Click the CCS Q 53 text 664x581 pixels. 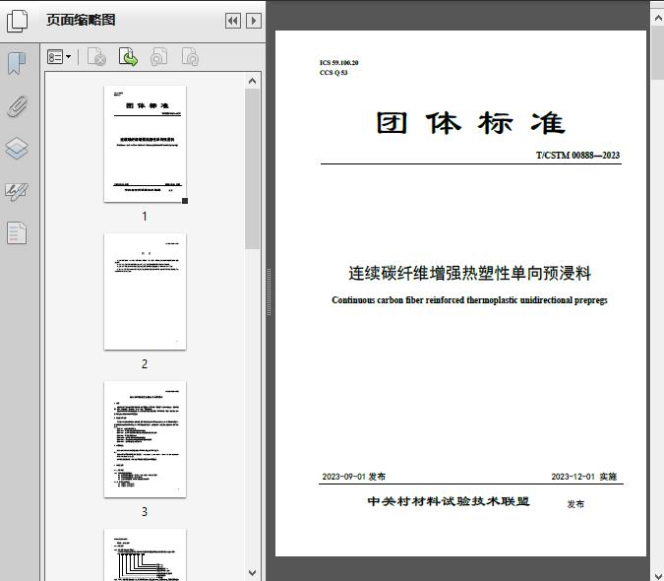[333, 73]
